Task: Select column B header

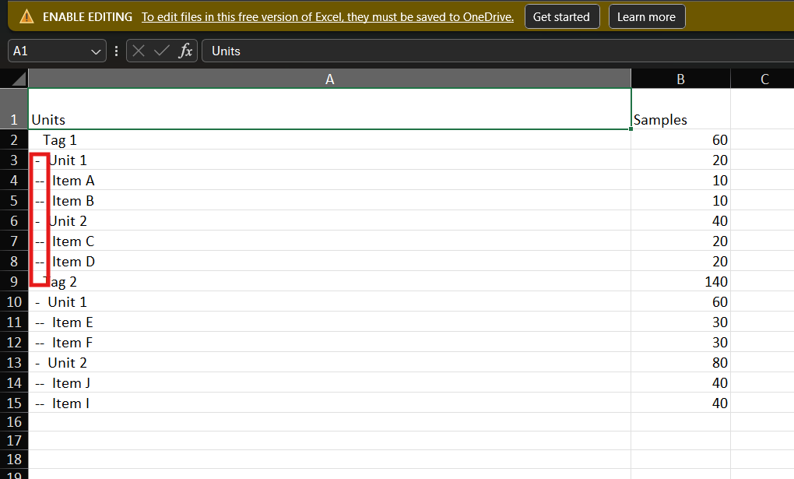Action: click(x=680, y=78)
